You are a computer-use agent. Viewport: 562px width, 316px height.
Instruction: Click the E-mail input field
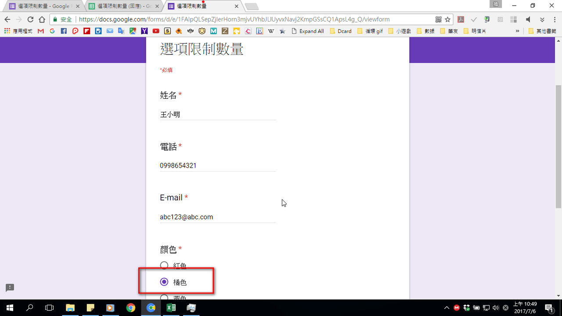point(218,217)
